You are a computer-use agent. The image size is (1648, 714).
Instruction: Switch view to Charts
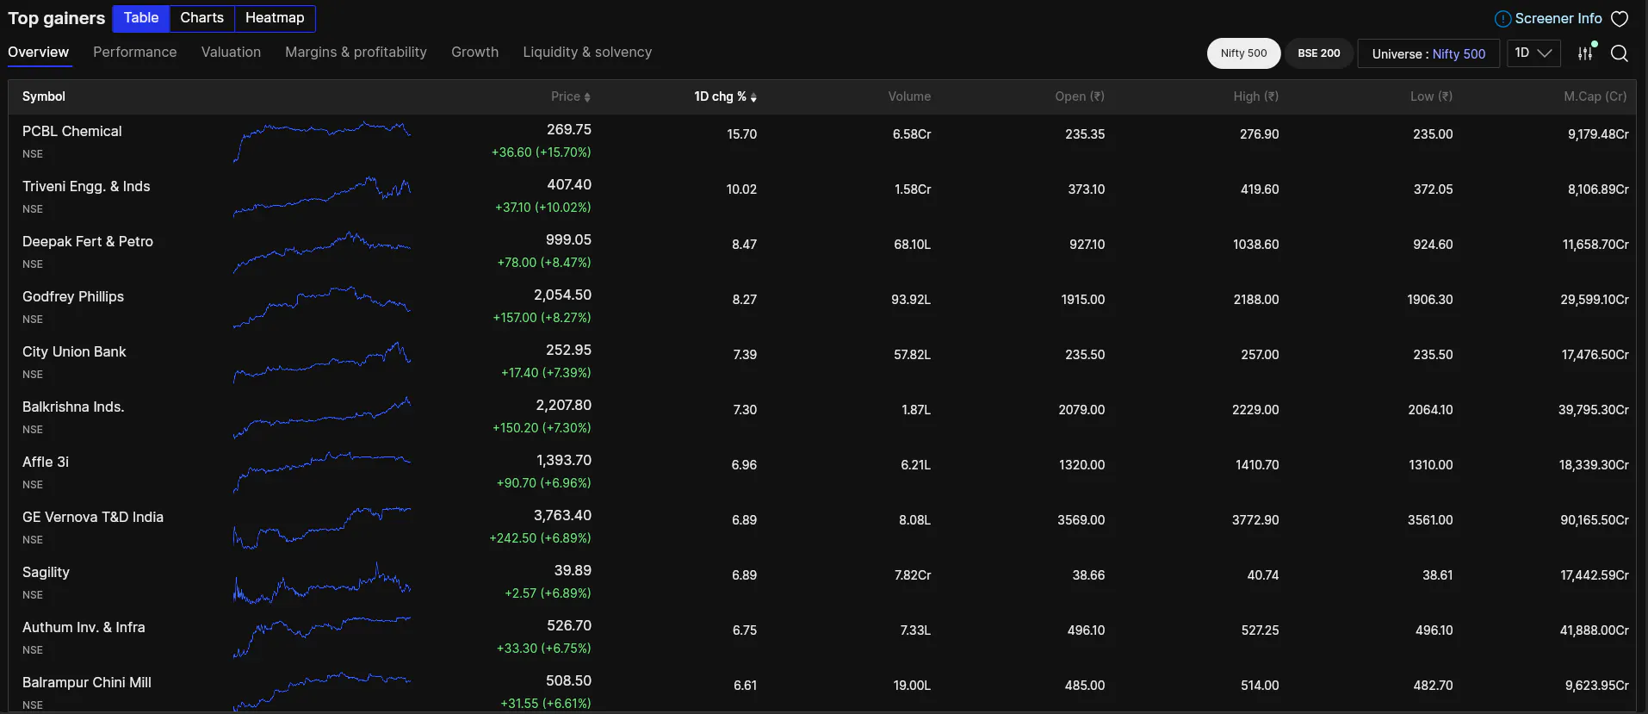tap(201, 18)
